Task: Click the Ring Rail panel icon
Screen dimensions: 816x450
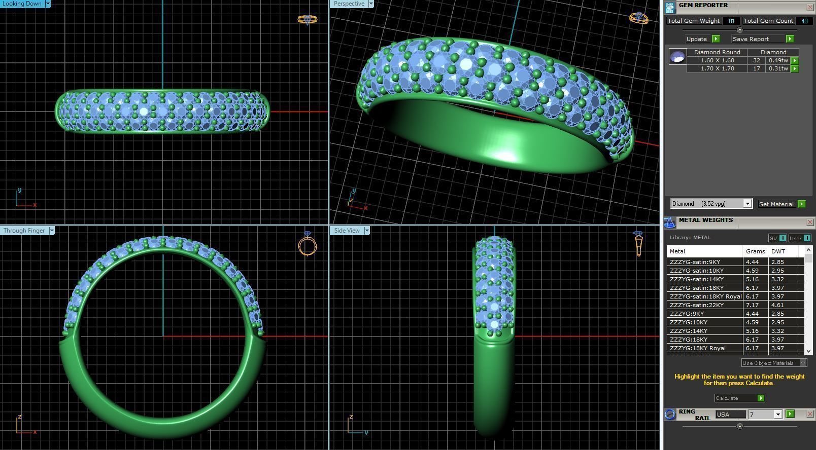Action: (670, 414)
